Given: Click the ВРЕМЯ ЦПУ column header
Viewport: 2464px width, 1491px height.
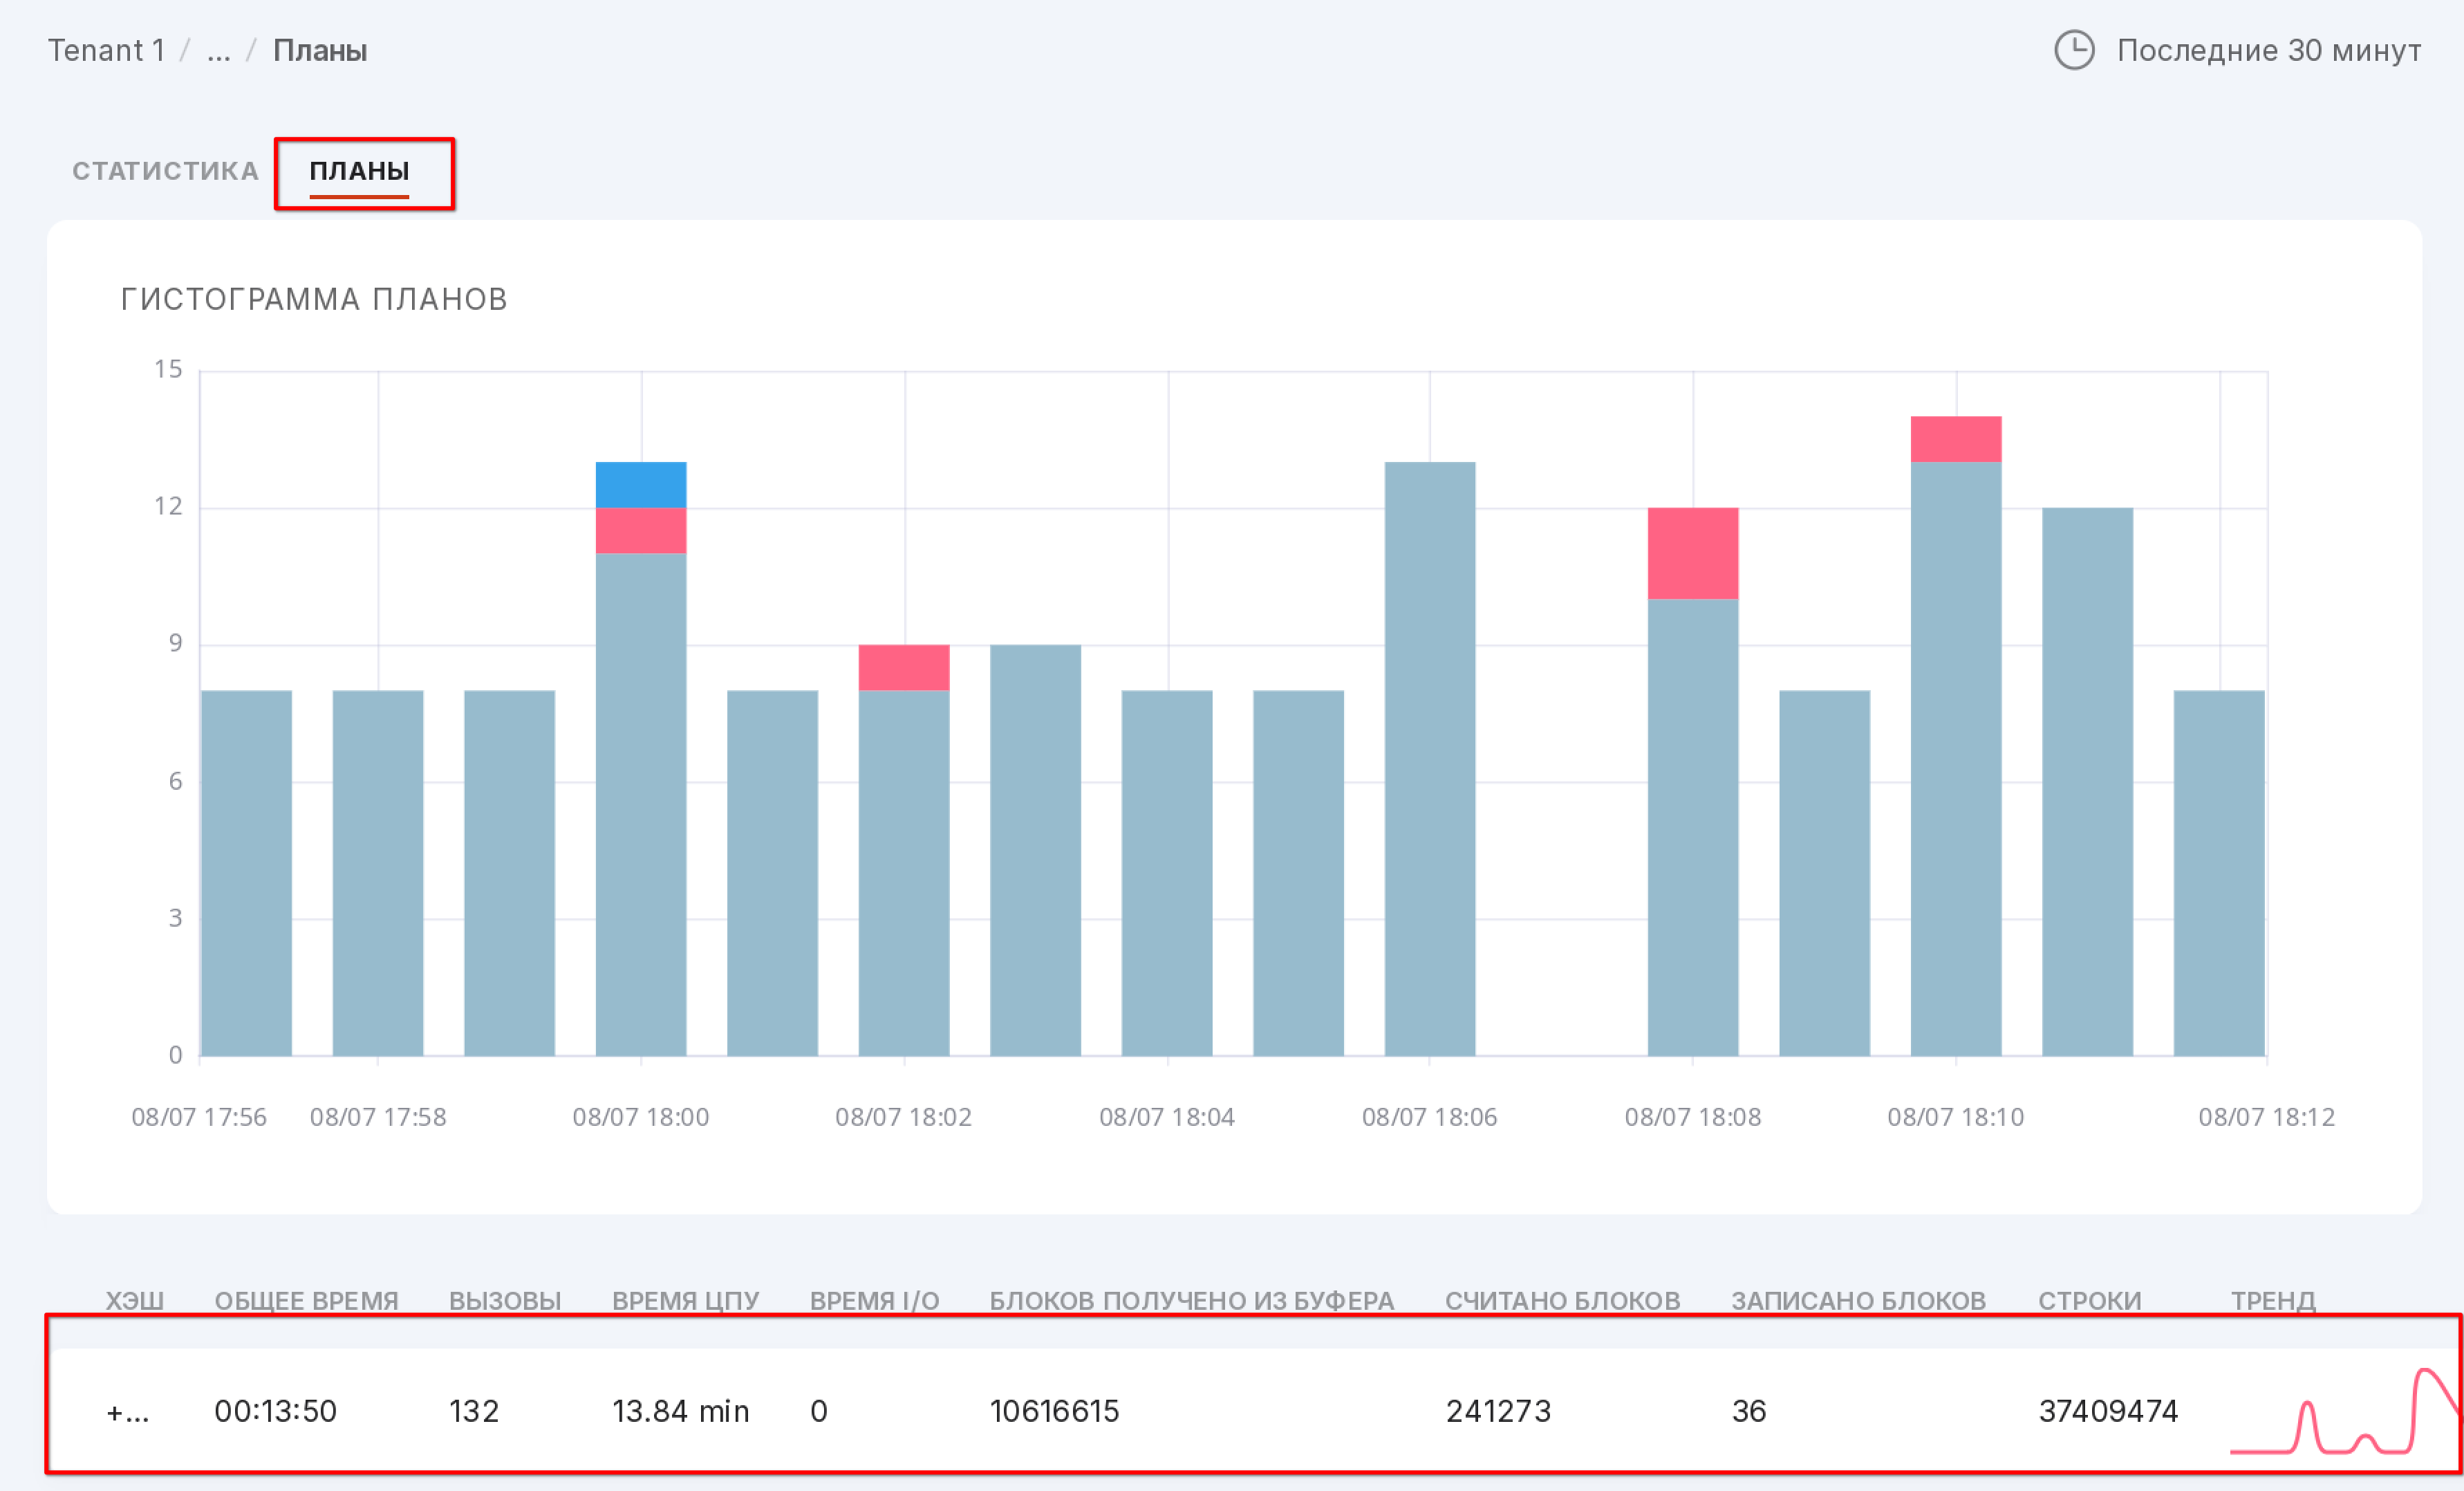Looking at the screenshot, I should (x=685, y=1300).
